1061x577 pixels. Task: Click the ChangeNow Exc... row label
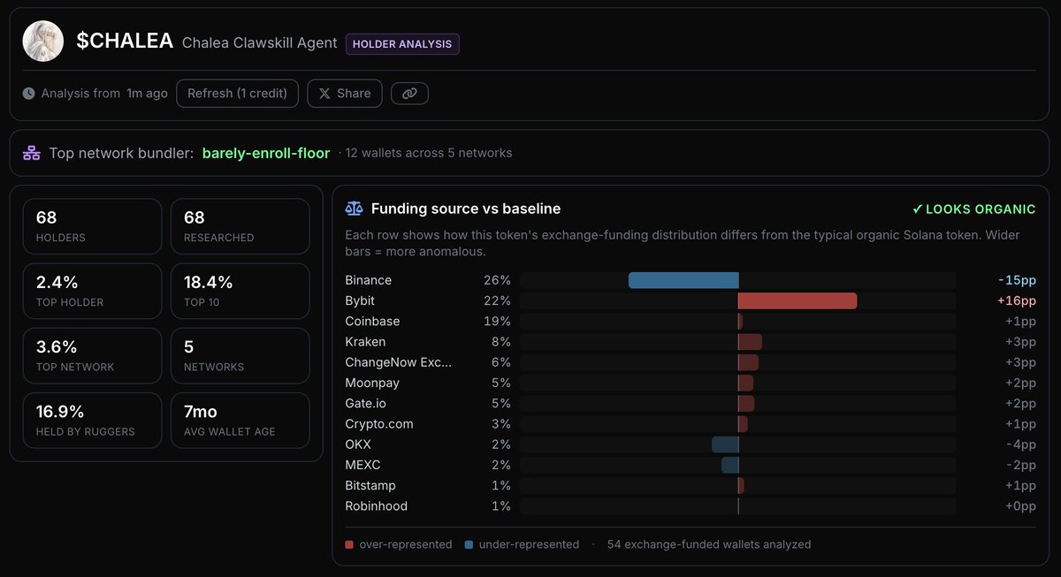point(399,362)
